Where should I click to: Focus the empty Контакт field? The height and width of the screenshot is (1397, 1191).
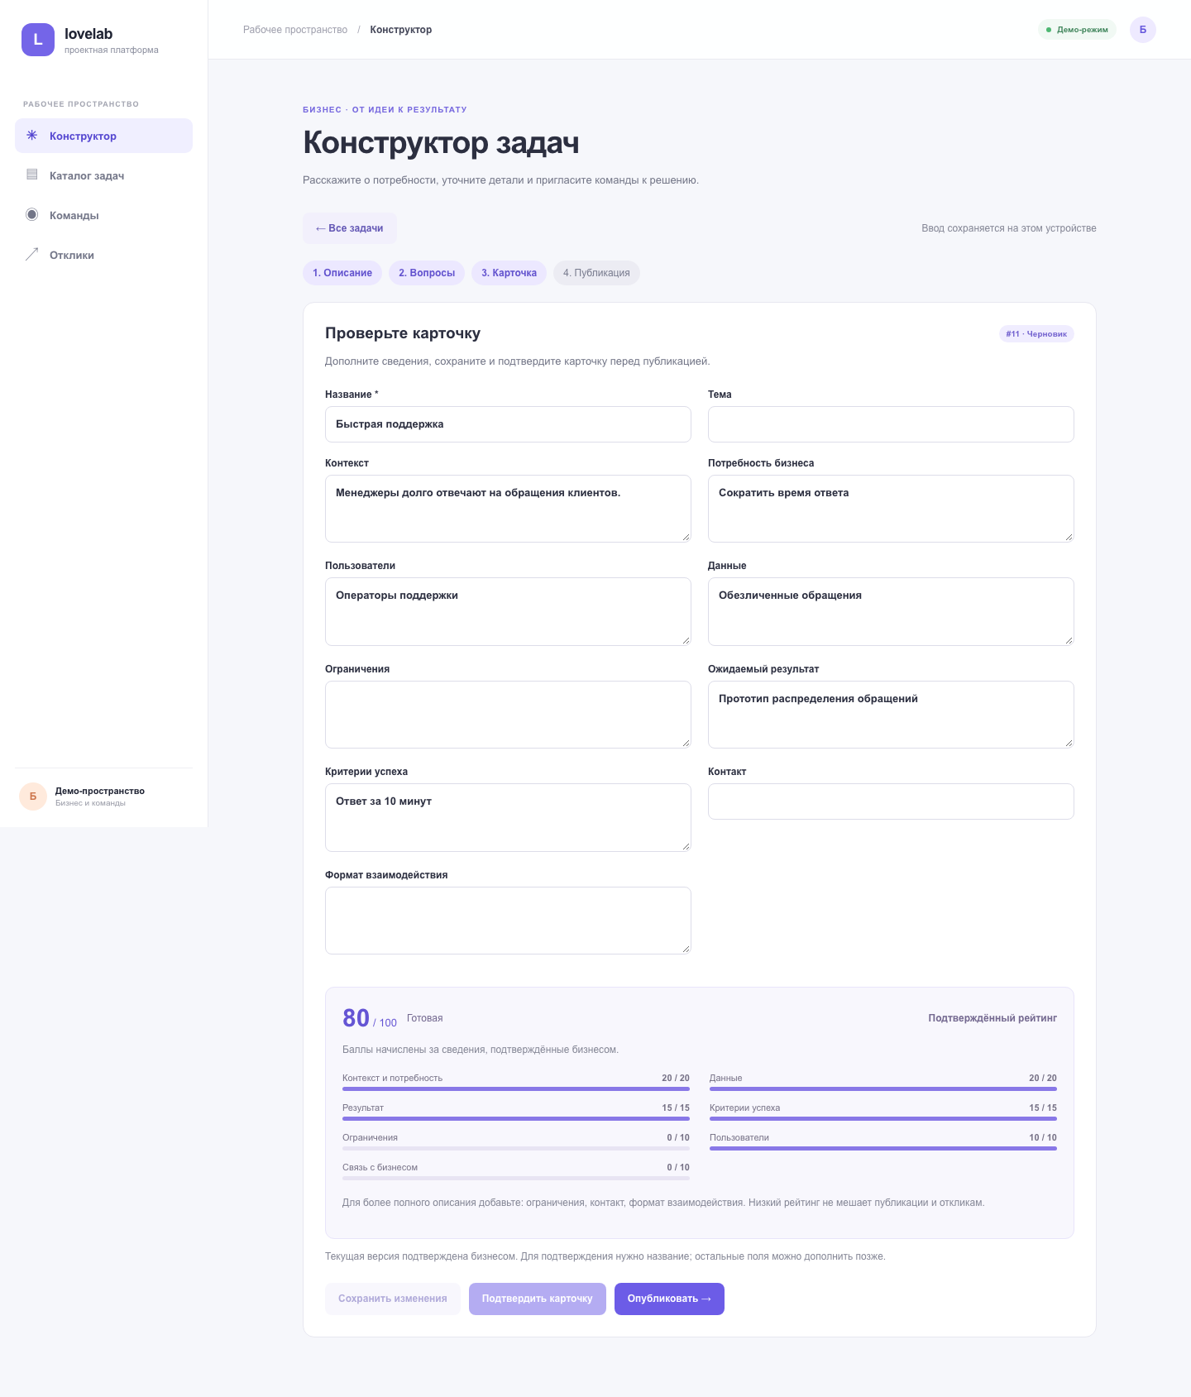pos(891,801)
